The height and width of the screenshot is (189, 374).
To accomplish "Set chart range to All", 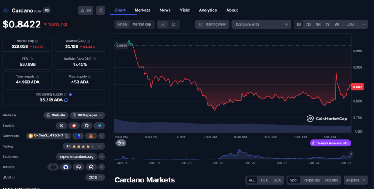I will point(337,24).
